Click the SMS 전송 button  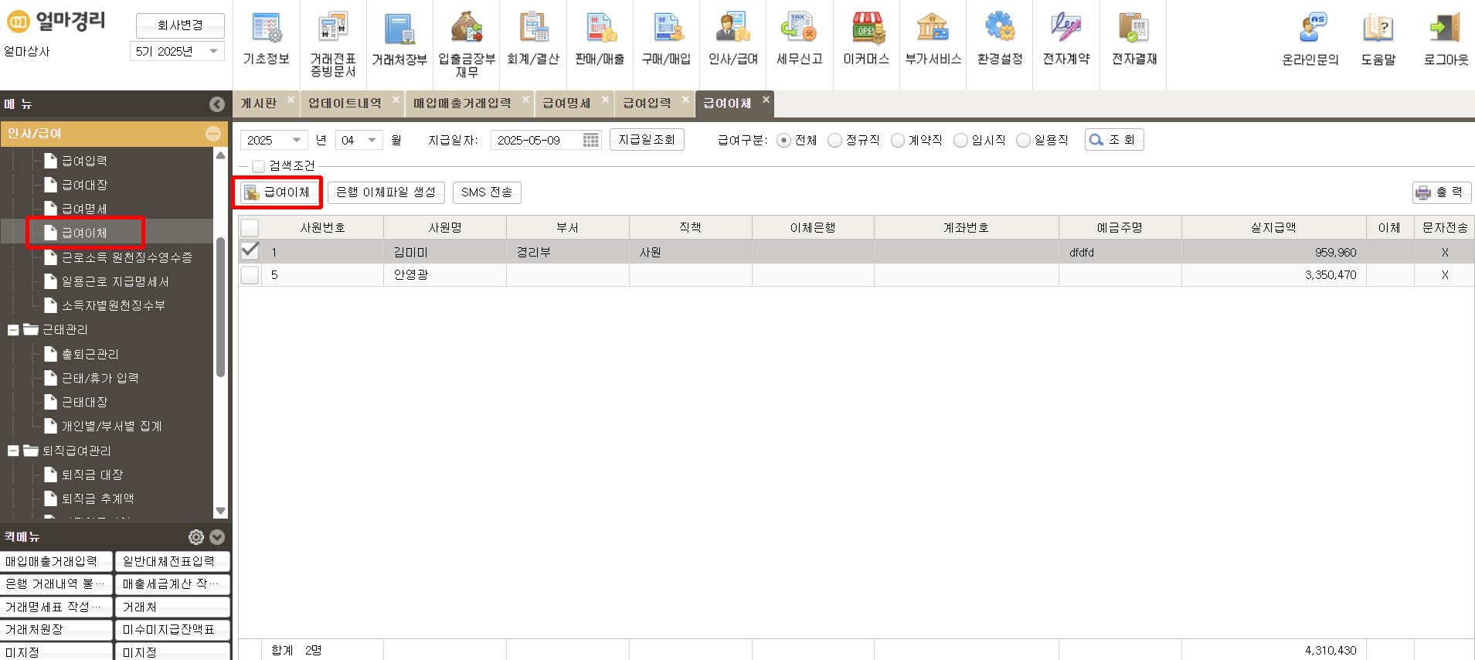click(487, 192)
